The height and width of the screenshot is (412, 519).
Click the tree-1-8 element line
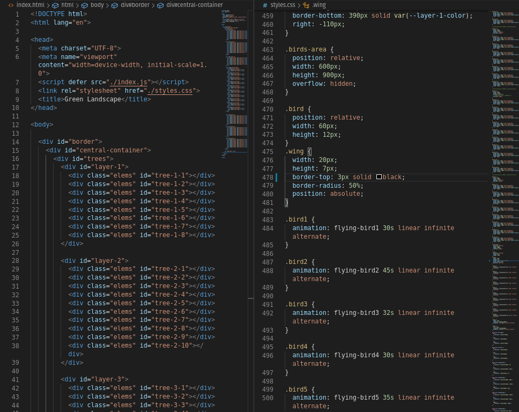142,235
